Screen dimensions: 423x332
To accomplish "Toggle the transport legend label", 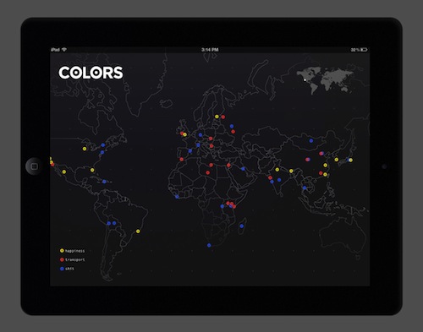I will (x=74, y=259).
